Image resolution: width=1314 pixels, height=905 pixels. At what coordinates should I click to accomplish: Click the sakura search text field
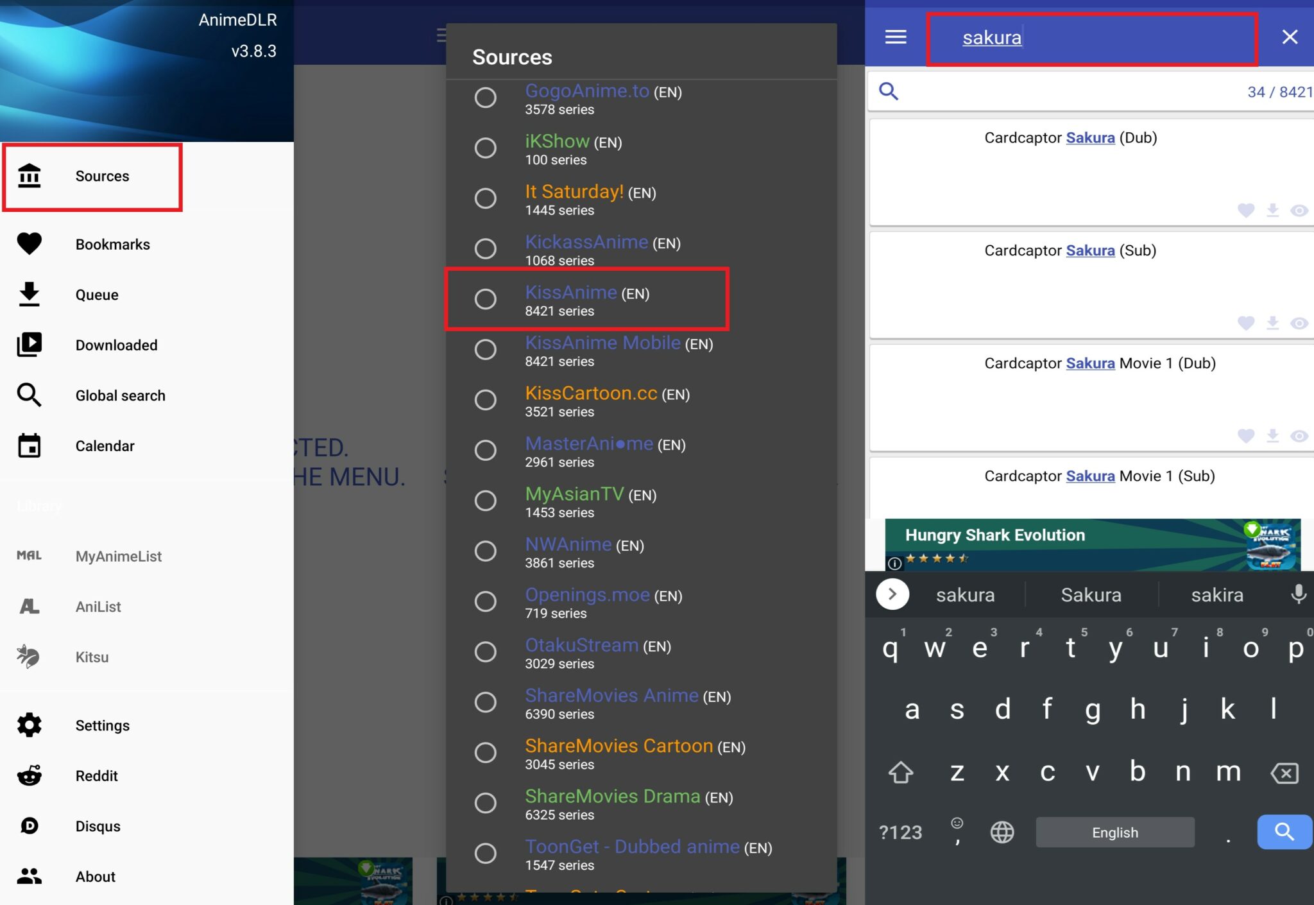point(1092,39)
